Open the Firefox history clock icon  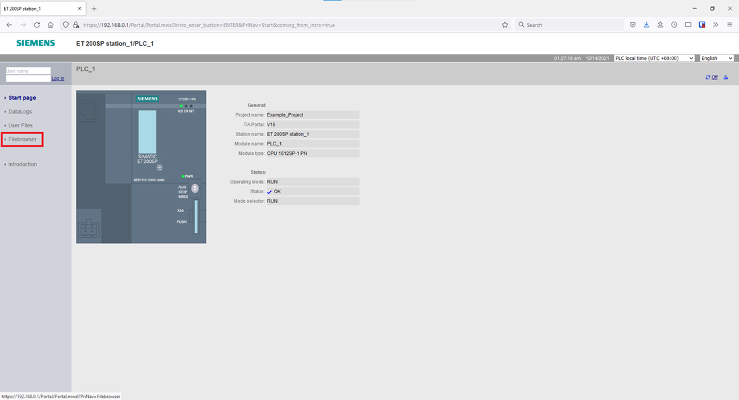pos(674,25)
